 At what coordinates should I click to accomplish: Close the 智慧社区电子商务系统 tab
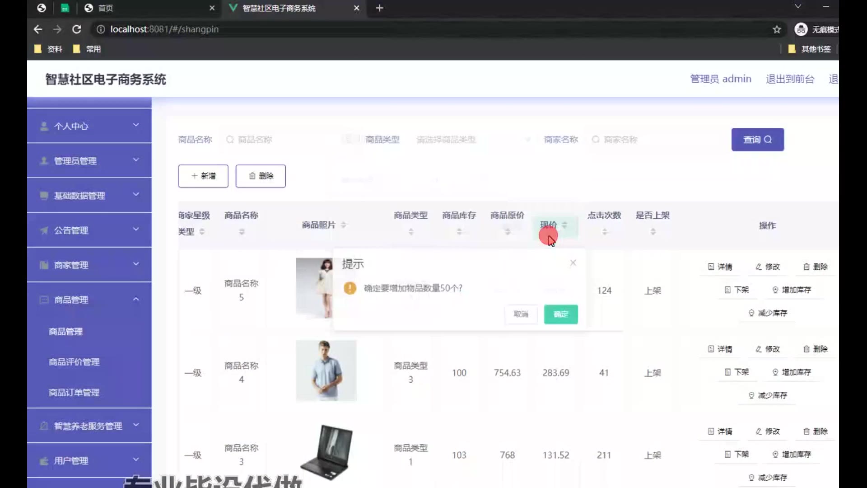[356, 8]
